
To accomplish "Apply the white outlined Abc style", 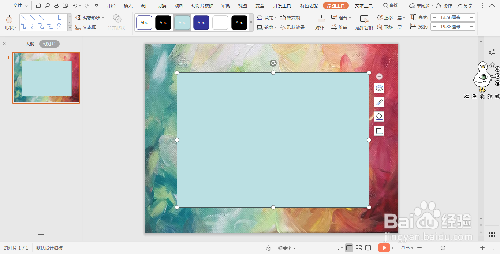I will [x=144, y=23].
